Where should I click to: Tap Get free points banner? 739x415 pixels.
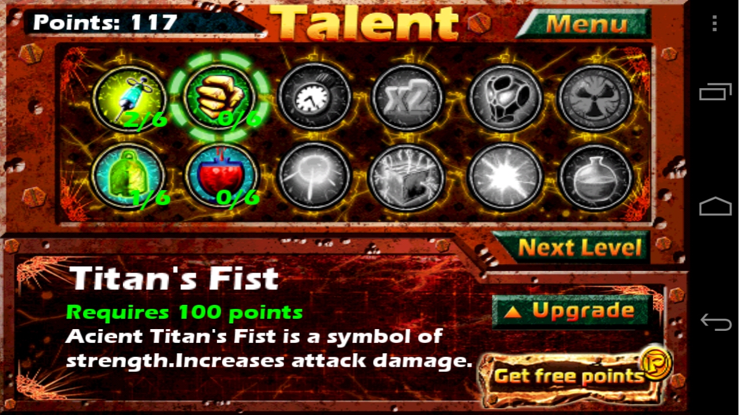pyautogui.click(x=574, y=375)
